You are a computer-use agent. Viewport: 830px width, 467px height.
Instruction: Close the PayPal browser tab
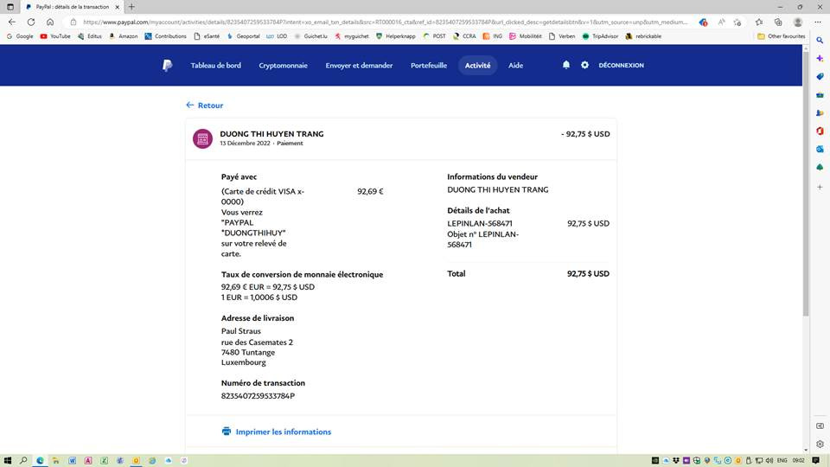coord(117,7)
